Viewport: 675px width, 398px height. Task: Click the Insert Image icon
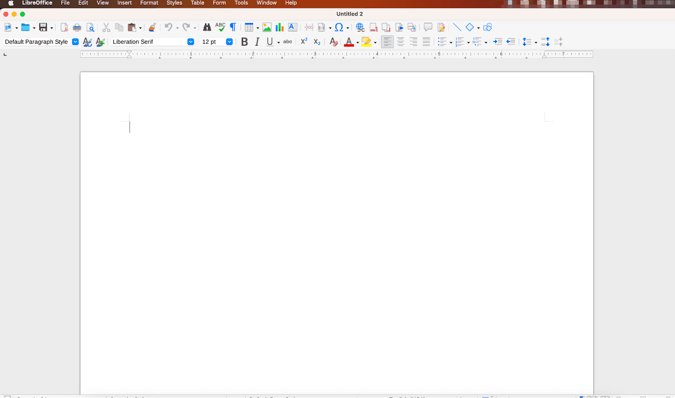267,27
